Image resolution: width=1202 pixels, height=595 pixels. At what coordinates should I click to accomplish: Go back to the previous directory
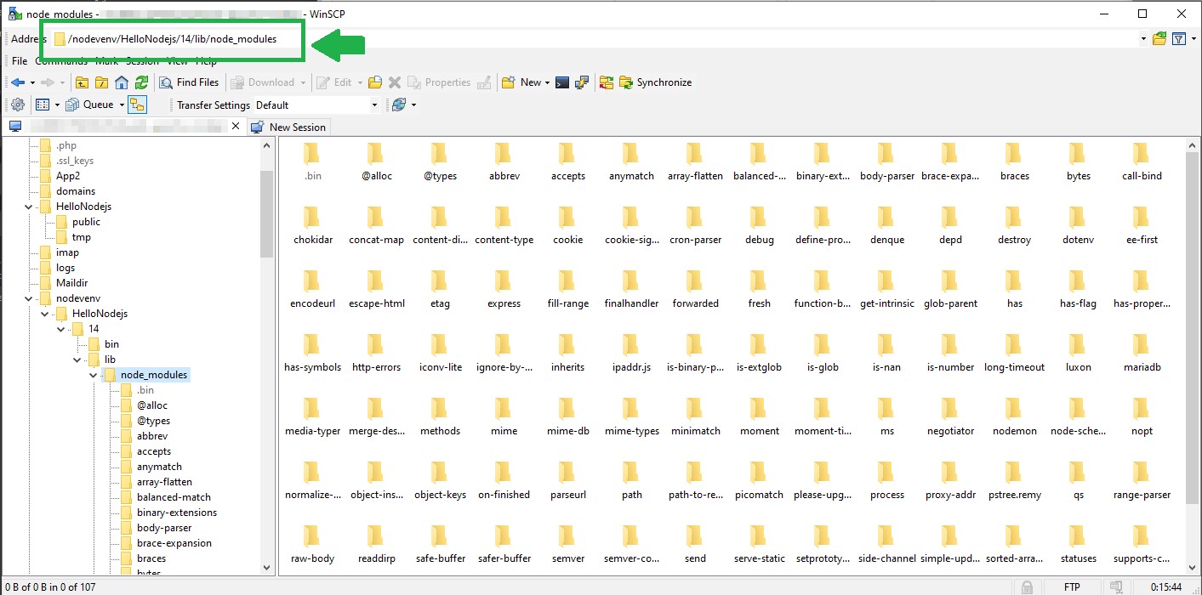point(17,82)
